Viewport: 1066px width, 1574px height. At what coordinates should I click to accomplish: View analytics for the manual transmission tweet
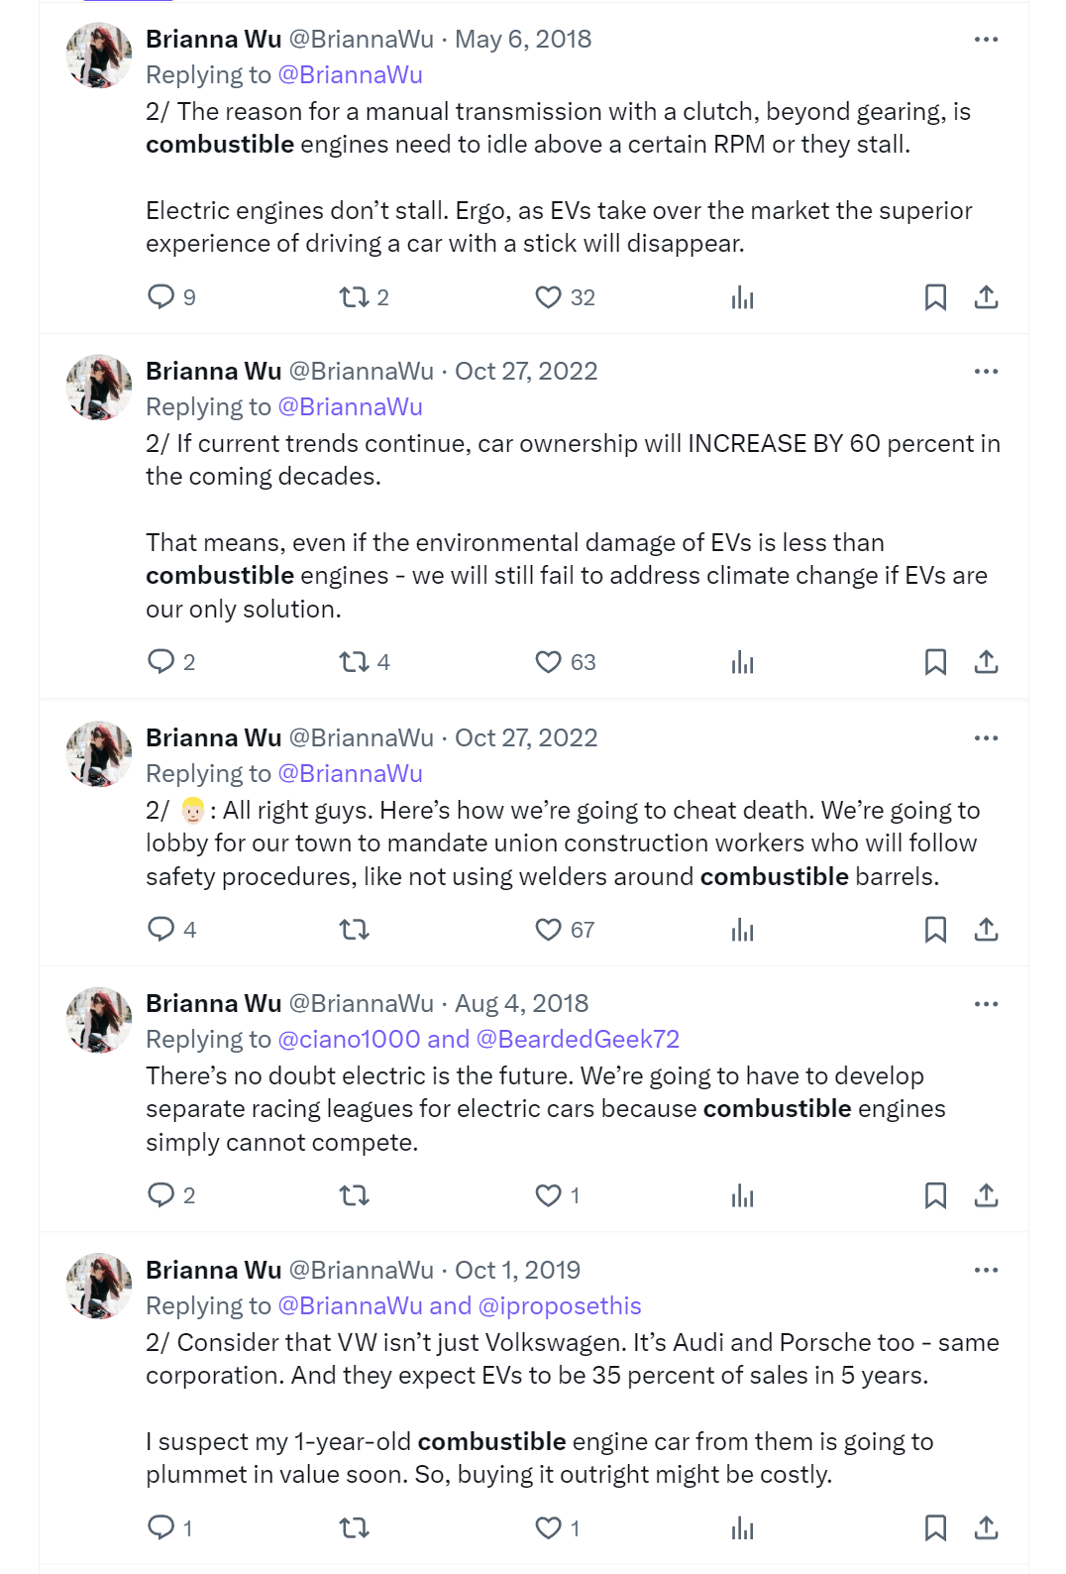[x=742, y=297]
